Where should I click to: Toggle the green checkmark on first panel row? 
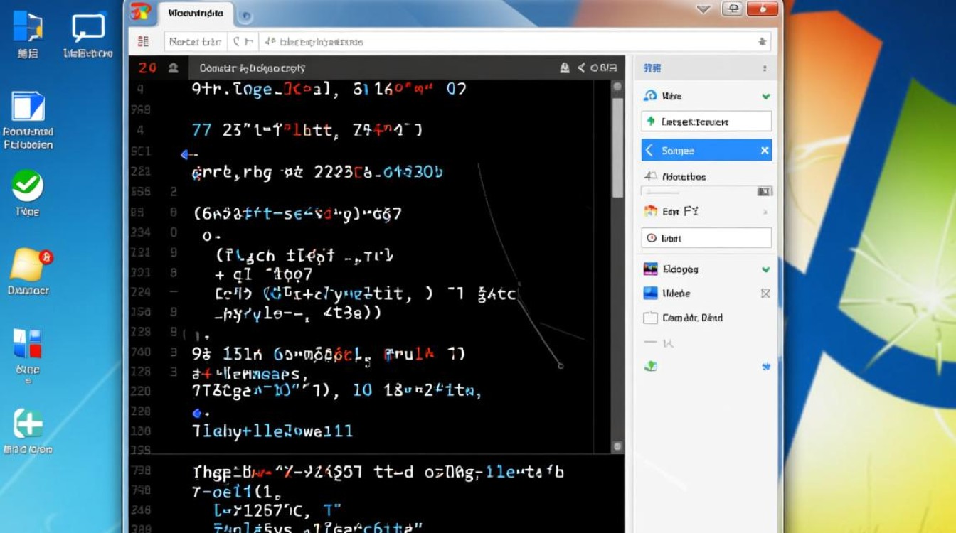pos(765,96)
